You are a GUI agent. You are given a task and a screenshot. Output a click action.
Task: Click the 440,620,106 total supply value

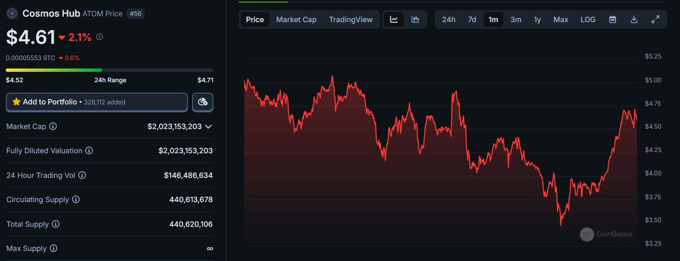click(x=191, y=224)
